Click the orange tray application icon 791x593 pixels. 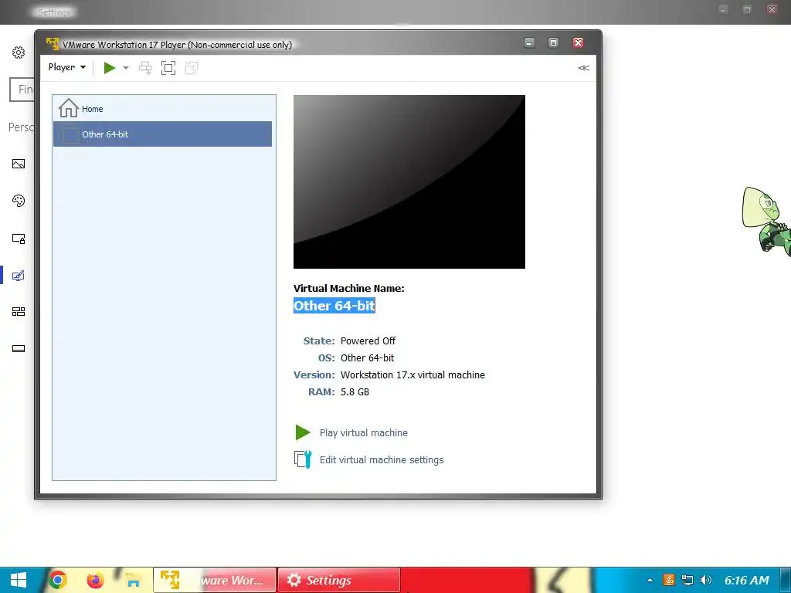(x=669, y=581)
